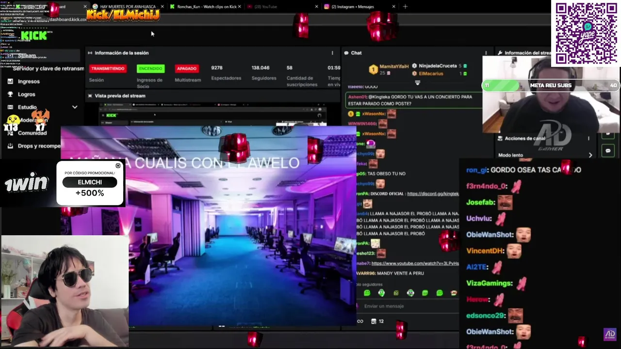Open the Acciones de canal three-dot menu
The image size is (621, 349).
(x=588, y=138)
